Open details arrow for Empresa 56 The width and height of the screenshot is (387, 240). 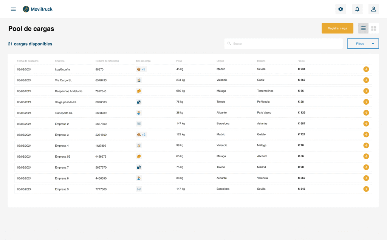[x=366, y=156]
